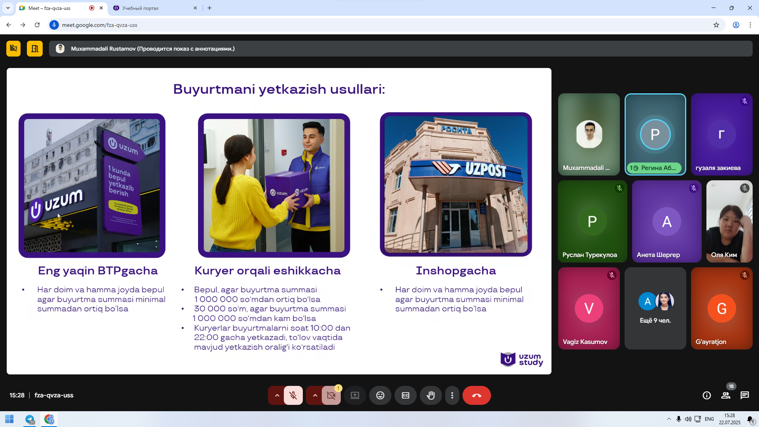Open the browser tab search dropdown
The width and height of the screenshot is (759, 427).
point(8,8)
